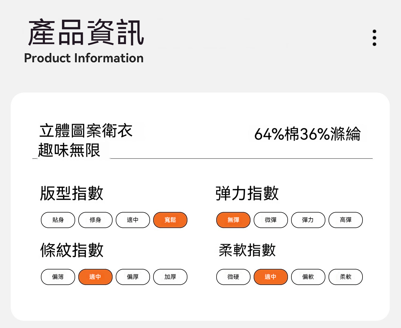The width and height of the screenshot is (401, 328).
Task: Choose the 加厚 thickness option
Action: 170,277
